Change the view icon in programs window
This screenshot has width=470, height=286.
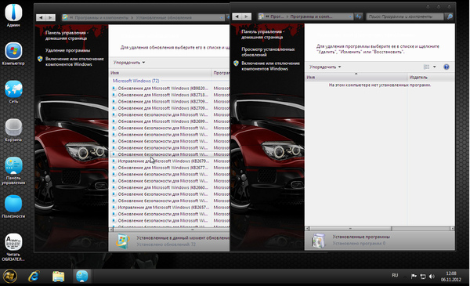(426, 67)
